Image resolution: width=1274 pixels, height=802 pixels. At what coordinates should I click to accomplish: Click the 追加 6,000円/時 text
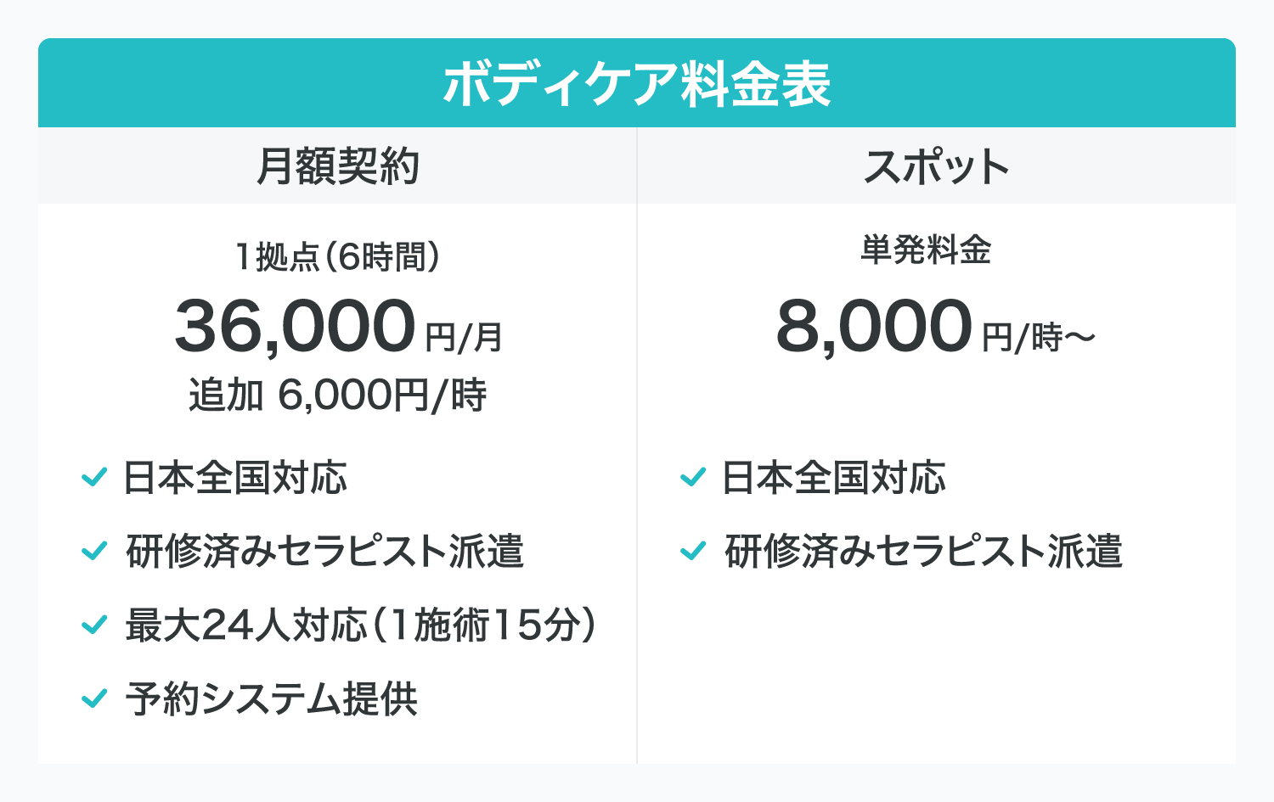tap(337, 395)
